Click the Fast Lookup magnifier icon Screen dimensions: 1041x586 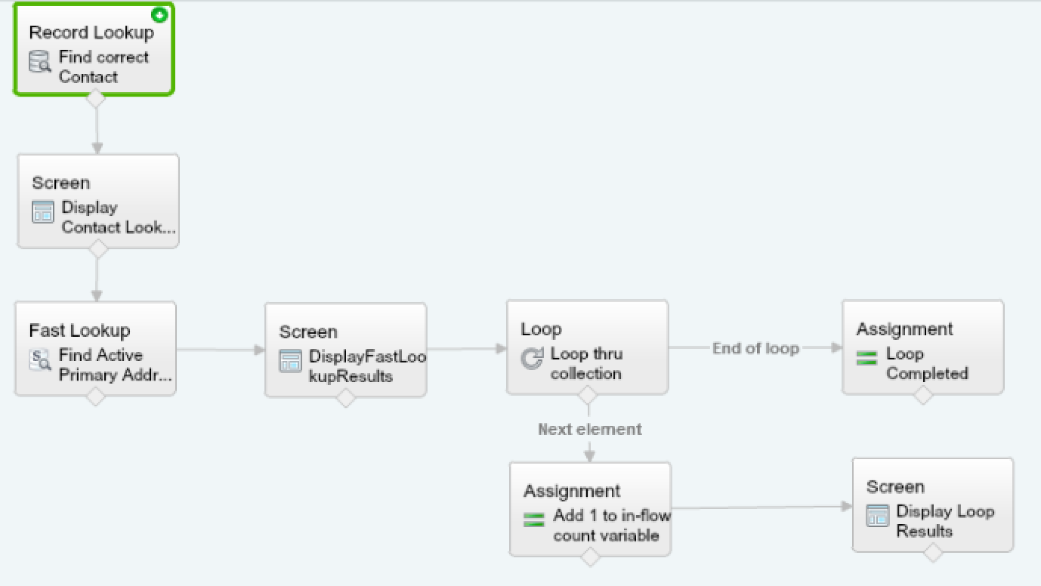tap(39, 359)
